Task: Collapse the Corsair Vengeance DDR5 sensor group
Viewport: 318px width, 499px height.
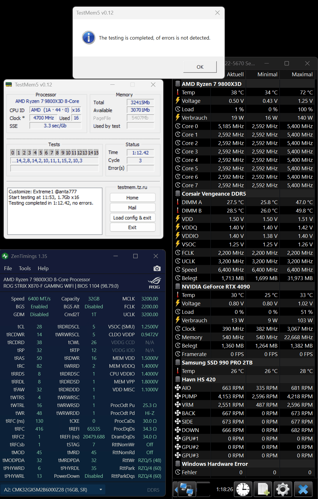Action: click(178, 194)
